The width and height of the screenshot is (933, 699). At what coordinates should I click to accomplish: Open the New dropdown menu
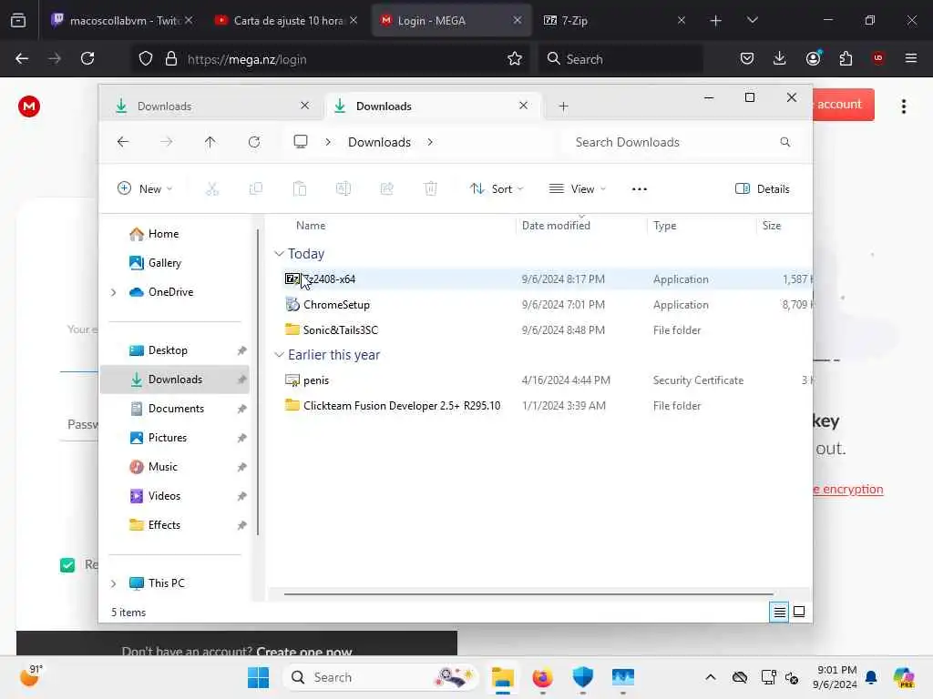click(x=145, y=189)
